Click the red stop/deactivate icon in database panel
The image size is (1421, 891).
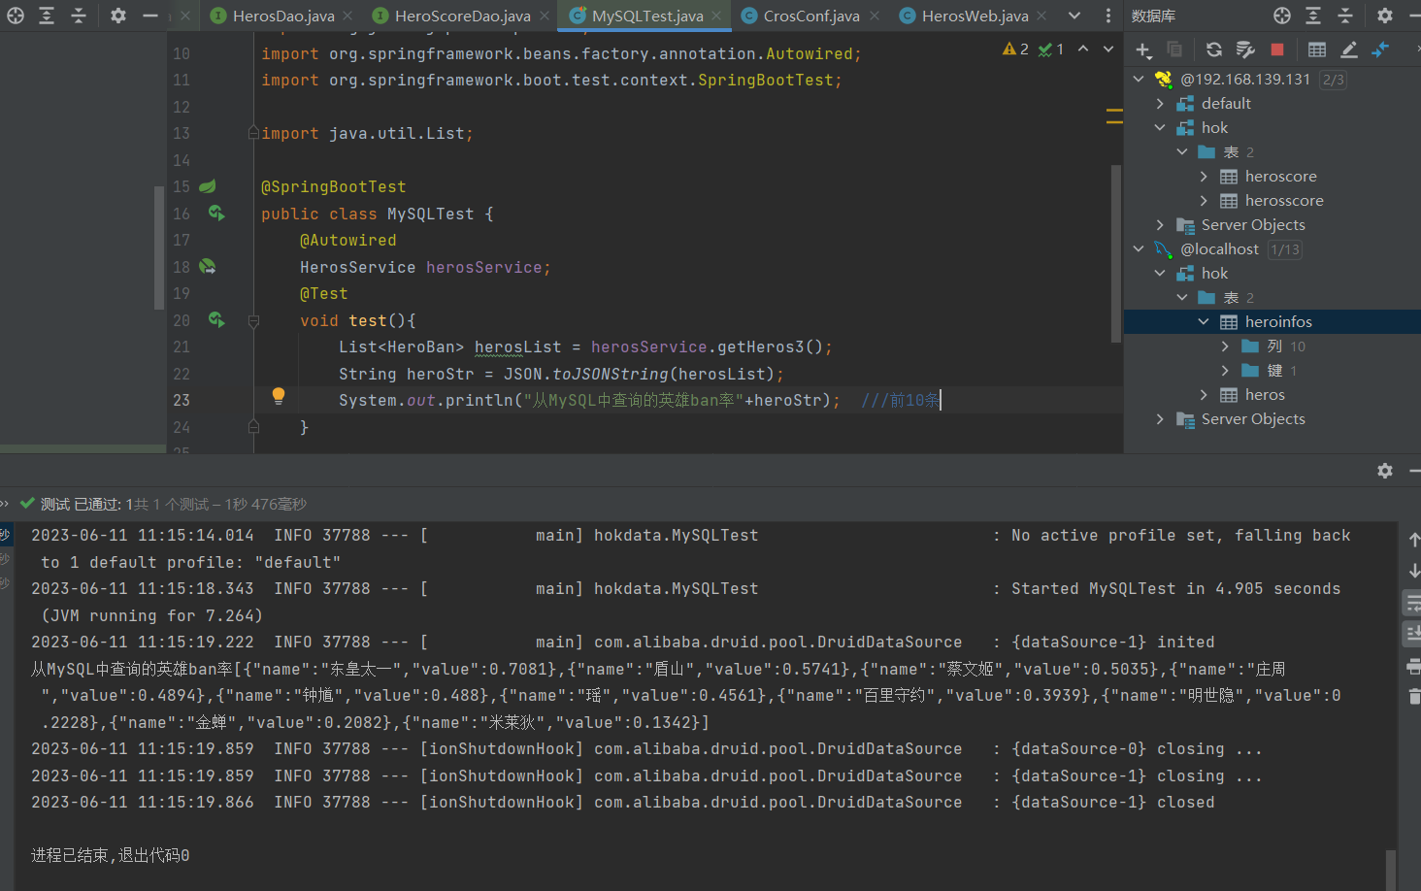1277,49
